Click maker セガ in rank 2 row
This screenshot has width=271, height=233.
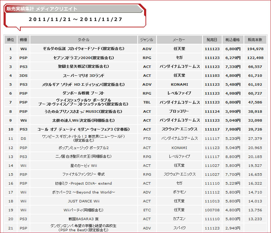(x=179, y=58)
